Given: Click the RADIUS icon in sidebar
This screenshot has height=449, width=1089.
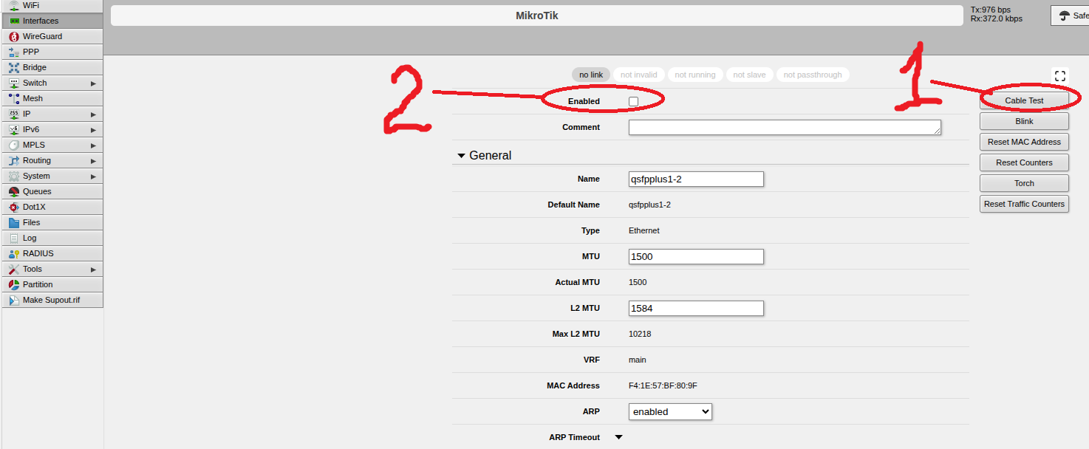Looking at the screenshot, I should [x=14, y=253].
